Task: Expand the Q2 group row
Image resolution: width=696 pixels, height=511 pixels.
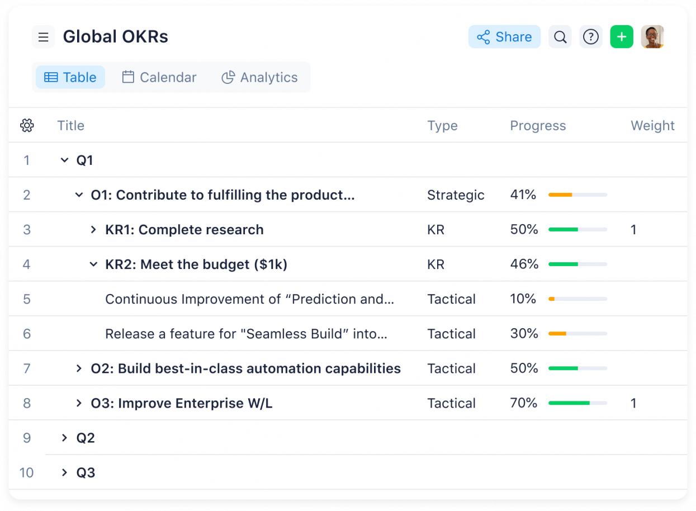Action: pyautogui.click(x=64, y=438)
